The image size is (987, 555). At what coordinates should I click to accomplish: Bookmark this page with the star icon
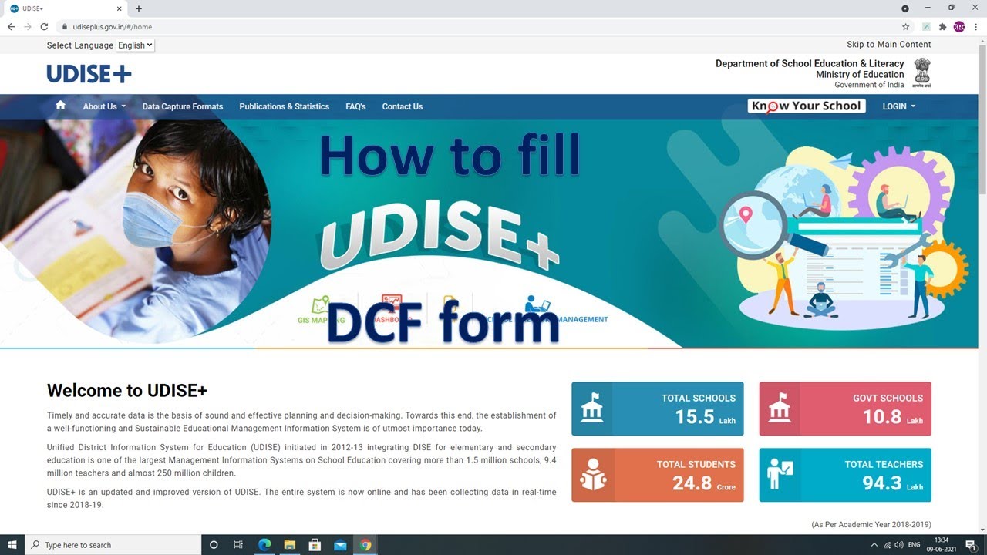pyautogui.click(x=905, y=26)
